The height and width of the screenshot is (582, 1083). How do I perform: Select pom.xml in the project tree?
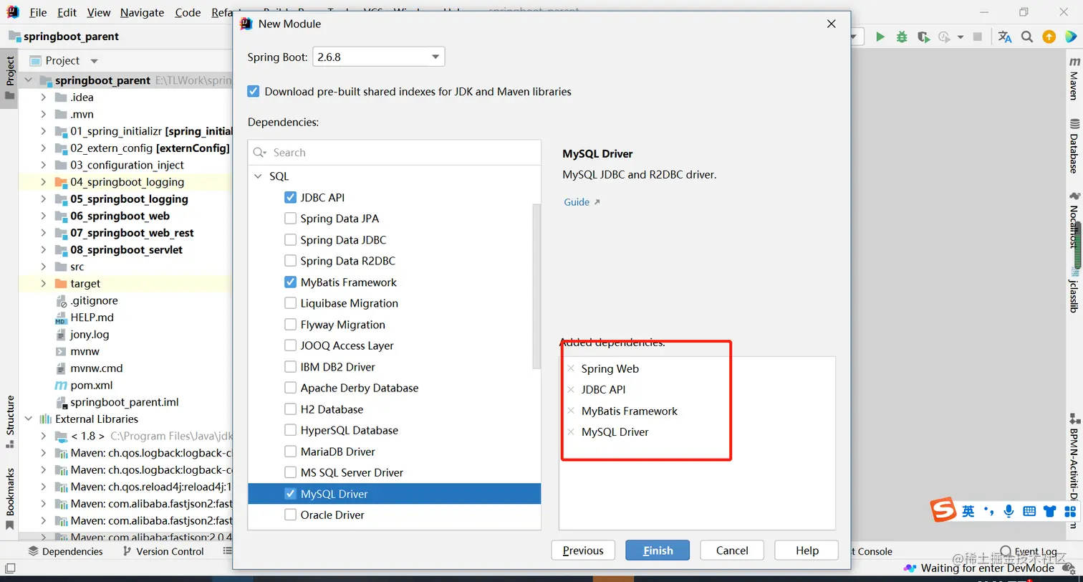(x=91, y=385)
